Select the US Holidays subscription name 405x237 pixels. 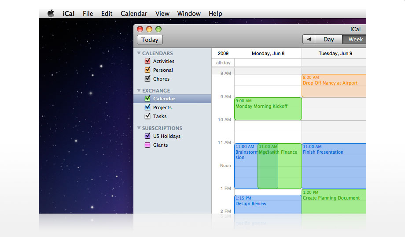166,136
